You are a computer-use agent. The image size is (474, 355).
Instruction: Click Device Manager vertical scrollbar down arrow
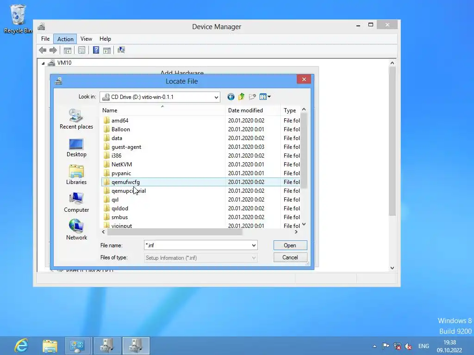pos(392,268)
